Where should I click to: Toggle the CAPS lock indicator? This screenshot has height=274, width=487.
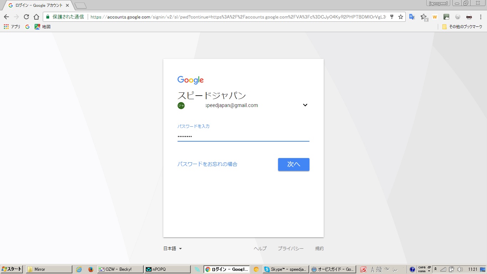pos(422,268)
